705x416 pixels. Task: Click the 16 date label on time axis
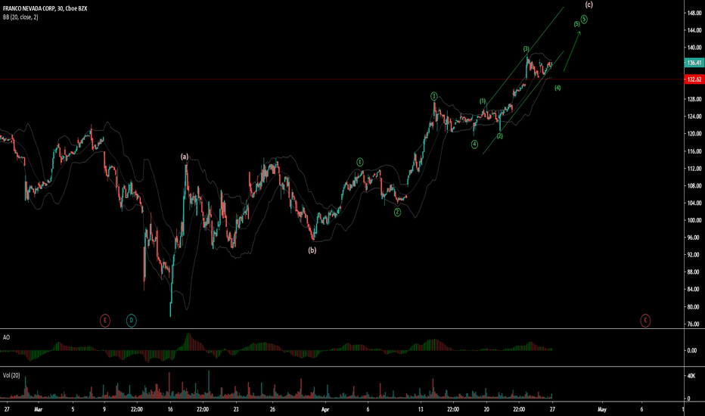[170, 409]
